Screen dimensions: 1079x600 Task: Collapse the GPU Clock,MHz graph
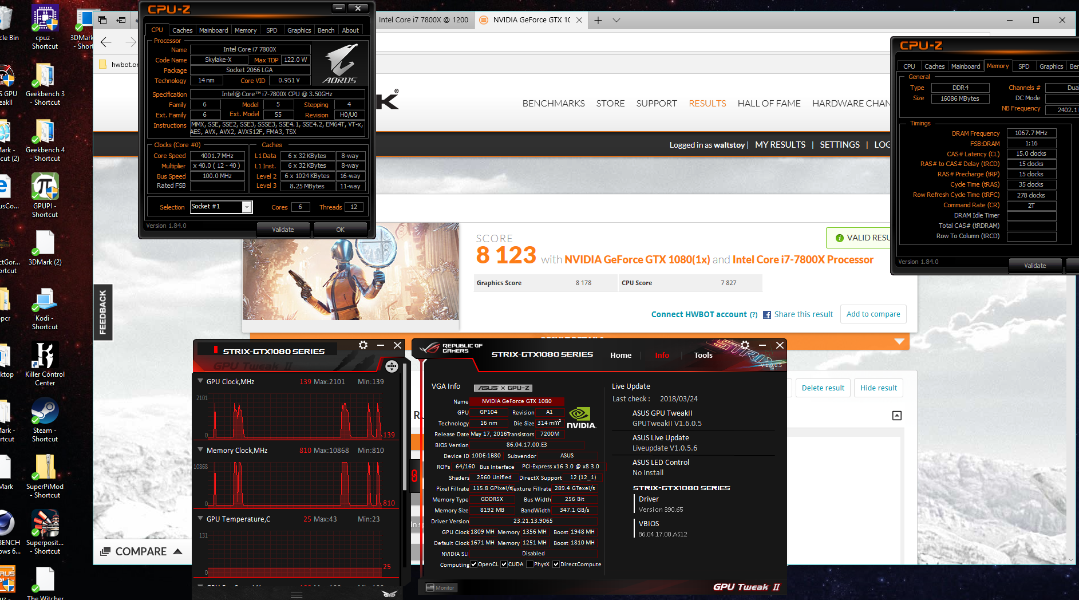tap(200, 381)
